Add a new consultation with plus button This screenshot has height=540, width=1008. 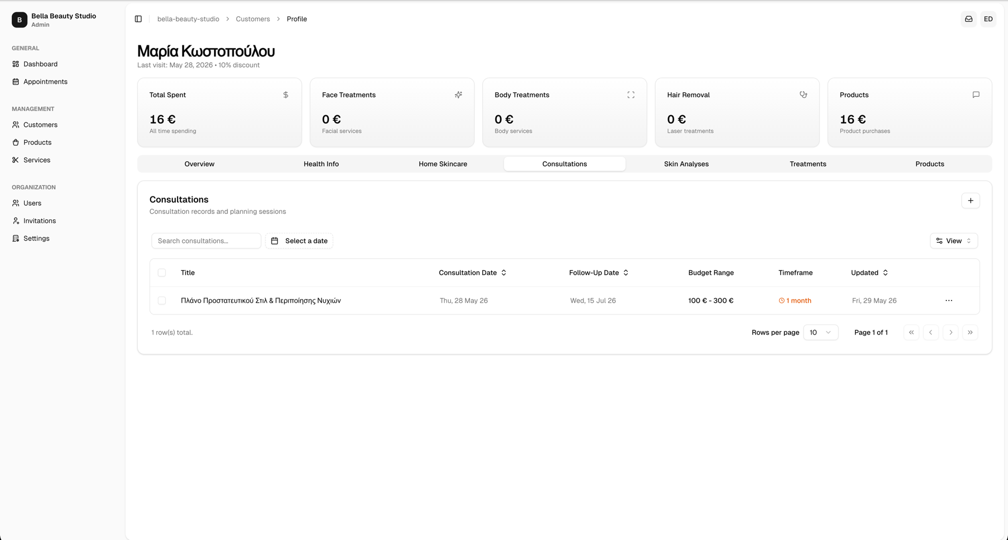click(970, 200)
